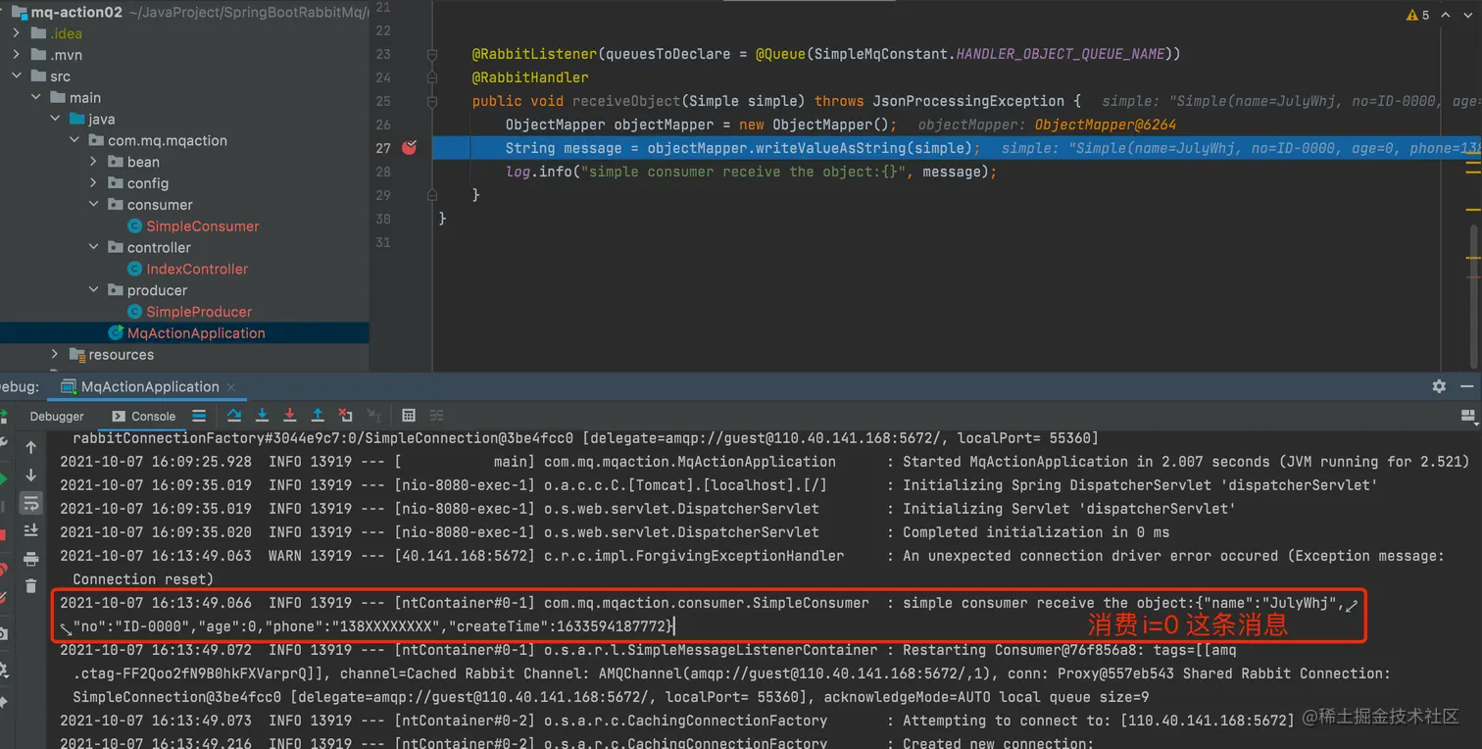Click the Drop Frame icon
The image size is (1482, 749).
[x=345, y=416]
